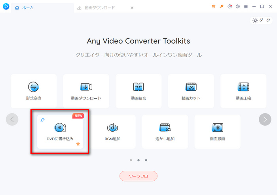Open the 透かし追加 watermark tool
The width and height of the screenshot is (277, 195).
(x=165, y=132)
